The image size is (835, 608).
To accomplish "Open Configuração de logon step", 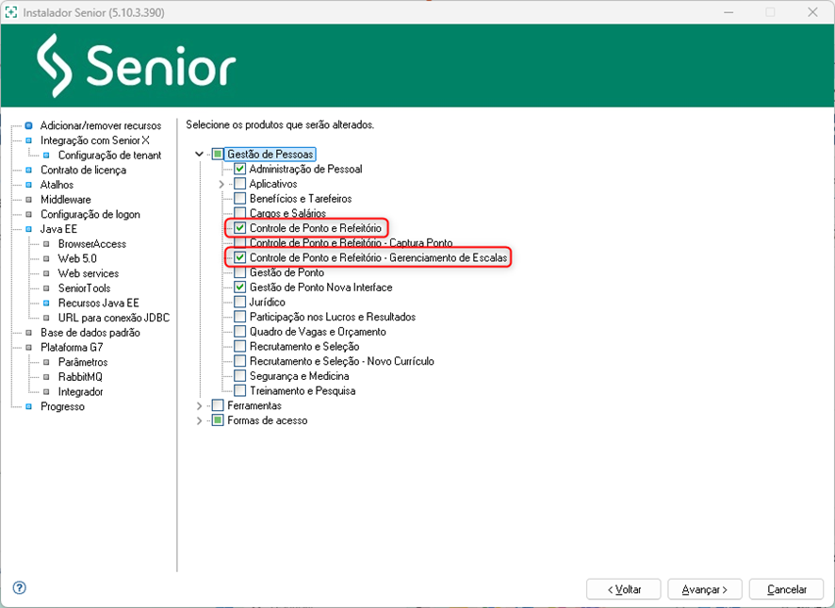I will (90, 214).
